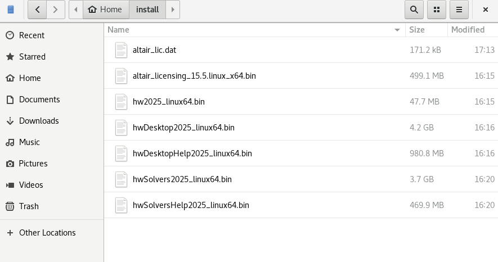This screenshot has width=498, height=262.
Task: Select the hwDesktop2025_linux64.bin file icon
Action: pyautogui.click(x=122, y=128)
